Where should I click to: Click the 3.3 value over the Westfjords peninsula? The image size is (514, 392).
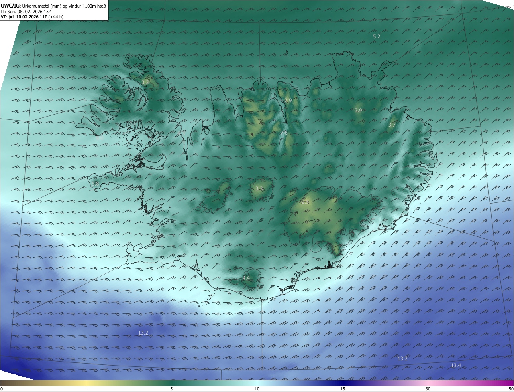click(x=145, y=82)
